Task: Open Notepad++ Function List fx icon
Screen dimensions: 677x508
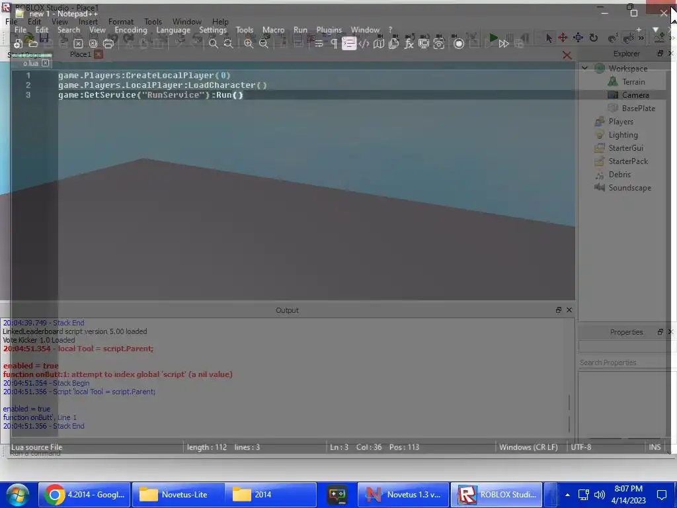Action: pyautogui.click(x=409, y=44)
